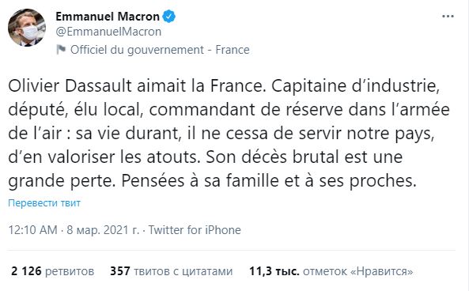Click the last tweet line ending with proches
The width and height of the screenshot is (469, 291).
(x=212, y=181)
